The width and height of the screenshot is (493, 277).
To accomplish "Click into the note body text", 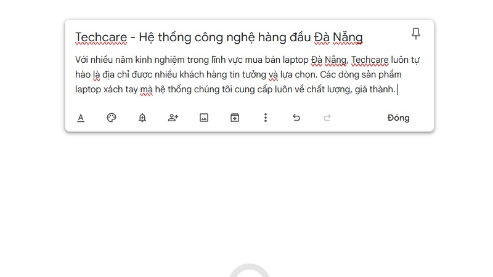I will coord(248,74).
